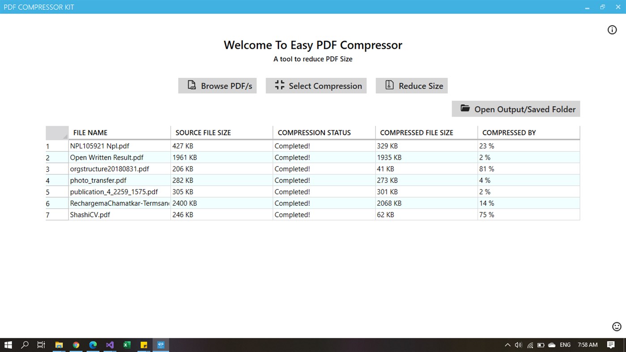Click the volume icon in system tray
The height and width of the screenshot is (352, 626).
518,345
